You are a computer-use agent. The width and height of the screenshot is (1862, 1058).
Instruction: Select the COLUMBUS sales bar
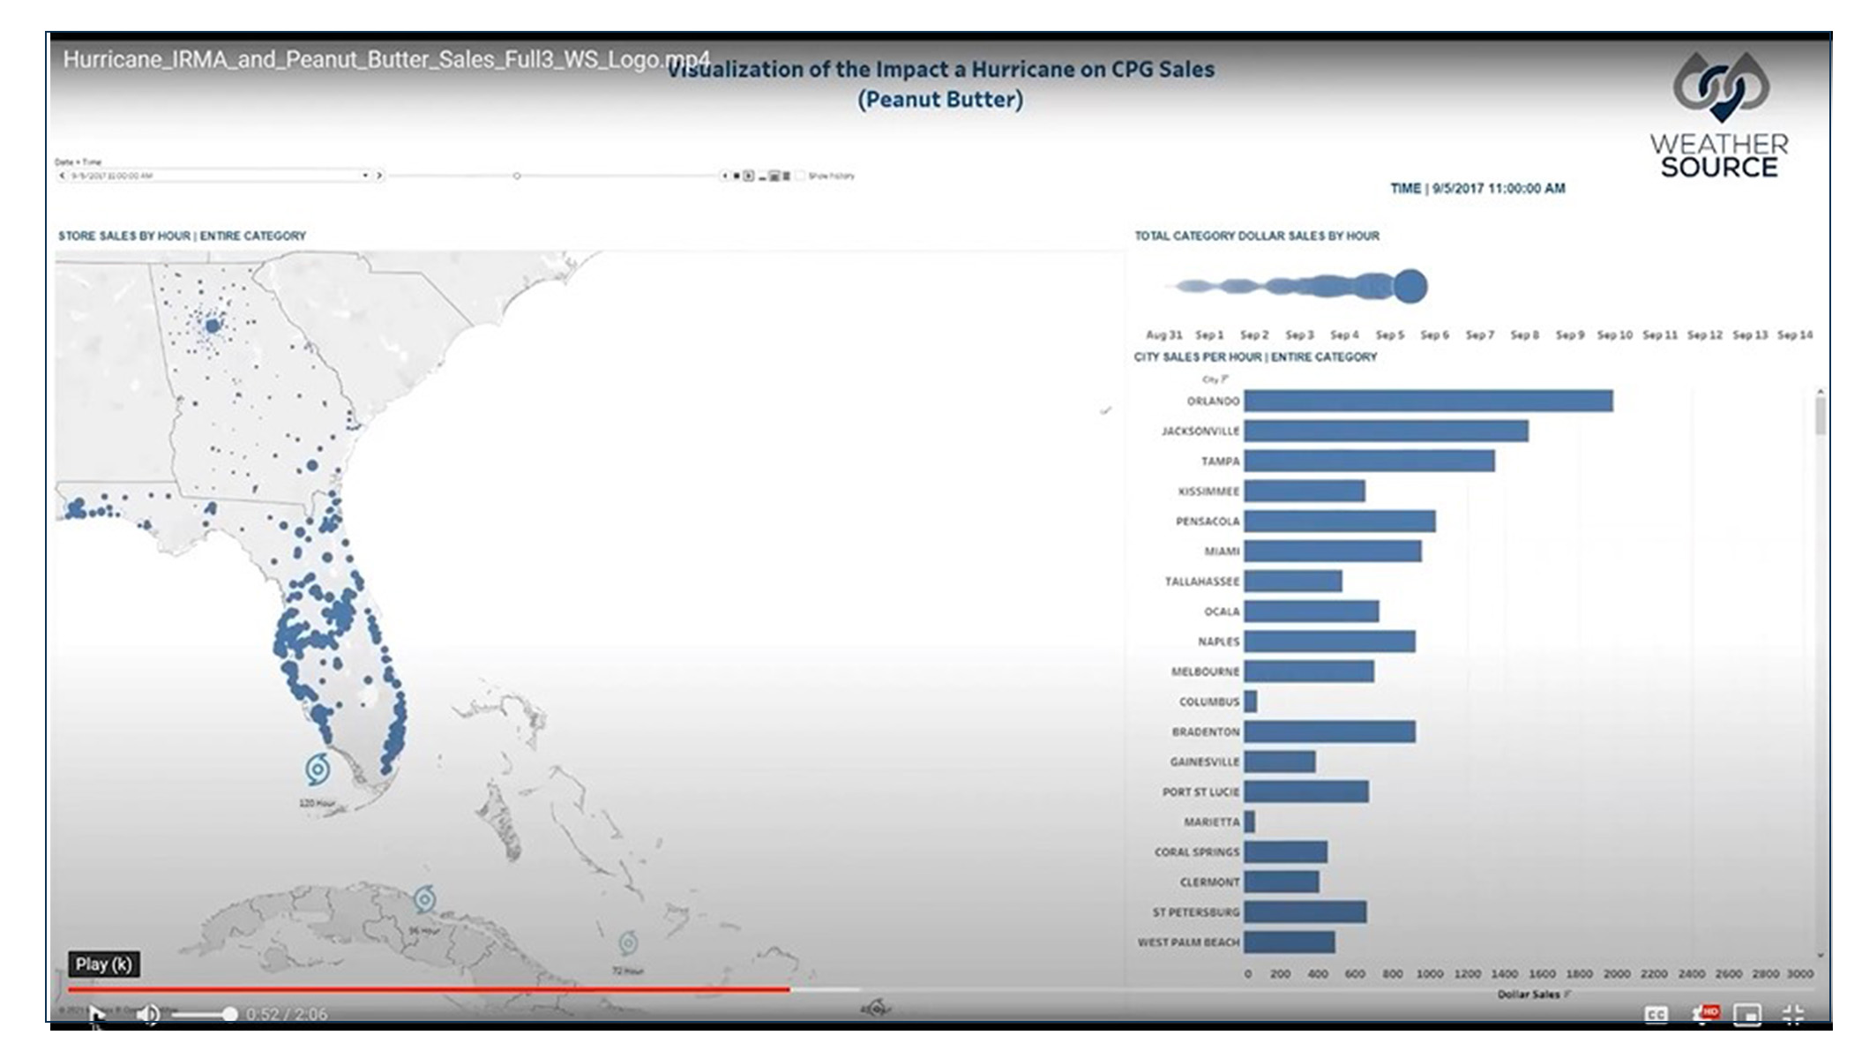point(1251,702)
